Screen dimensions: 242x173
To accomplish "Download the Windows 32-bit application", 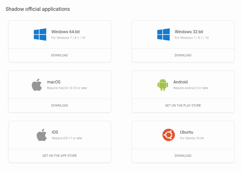I will (x=183, y=55).
